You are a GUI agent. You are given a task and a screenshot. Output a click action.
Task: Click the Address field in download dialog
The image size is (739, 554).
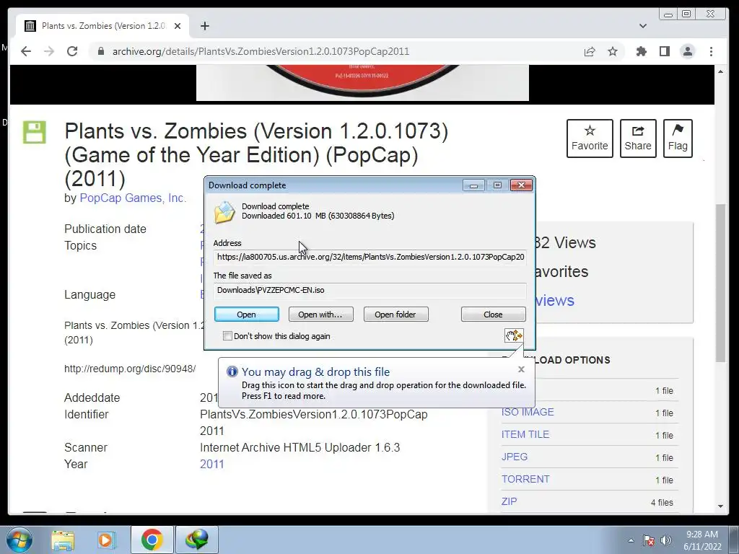point(370,258)
